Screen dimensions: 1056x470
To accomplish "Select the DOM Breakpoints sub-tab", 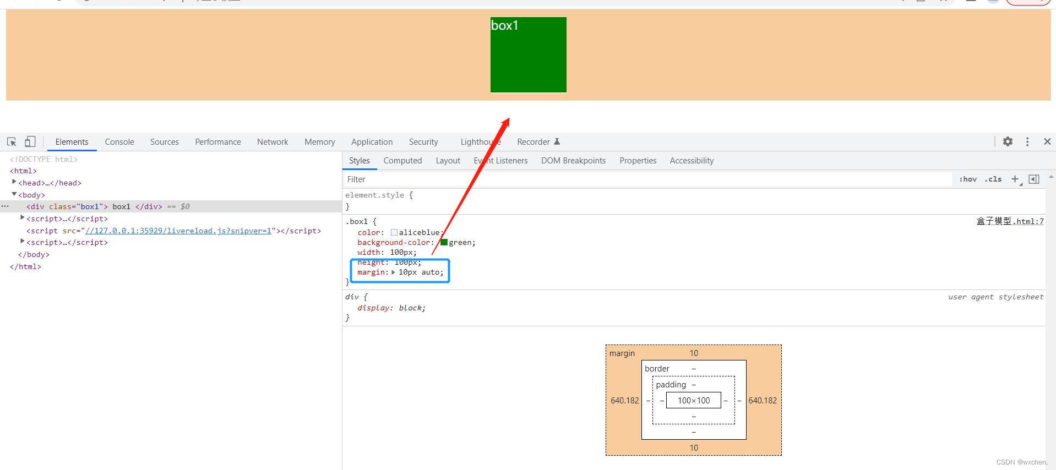I will [573, 160].
